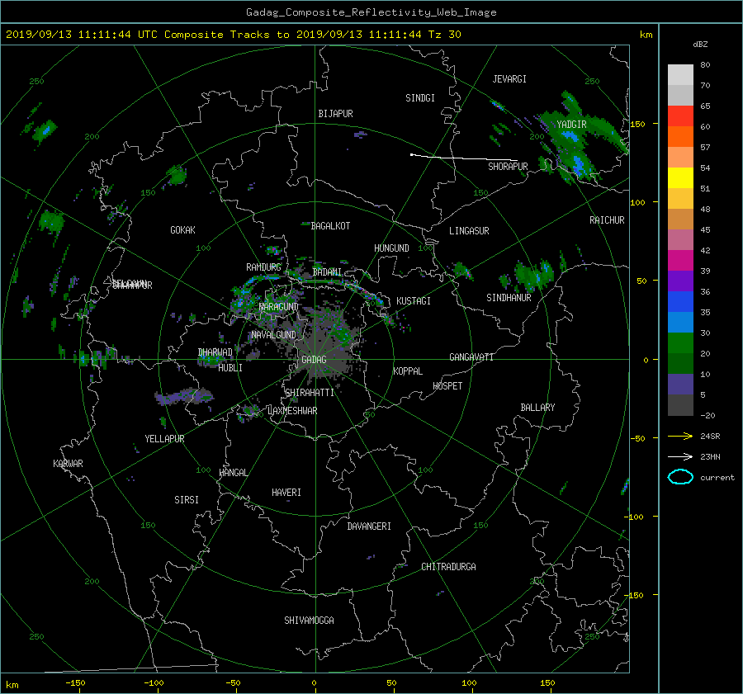Click the CHITRADURGA label
Screen dimensions: 743x694
pyautogui.click(x=448, y=567)
